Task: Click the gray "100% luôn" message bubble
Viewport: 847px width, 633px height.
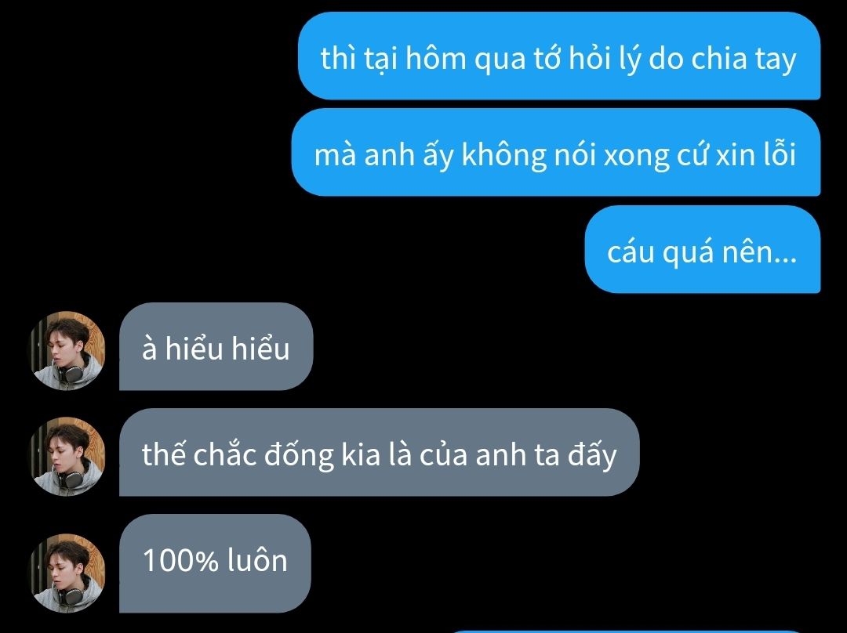Action: click(x=215, y=563)
